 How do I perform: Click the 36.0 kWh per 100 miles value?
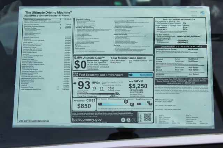point(111,88)
